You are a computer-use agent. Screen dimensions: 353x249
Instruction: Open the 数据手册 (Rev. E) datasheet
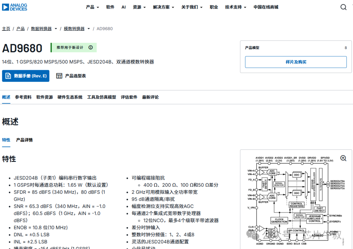pos(26,76)
